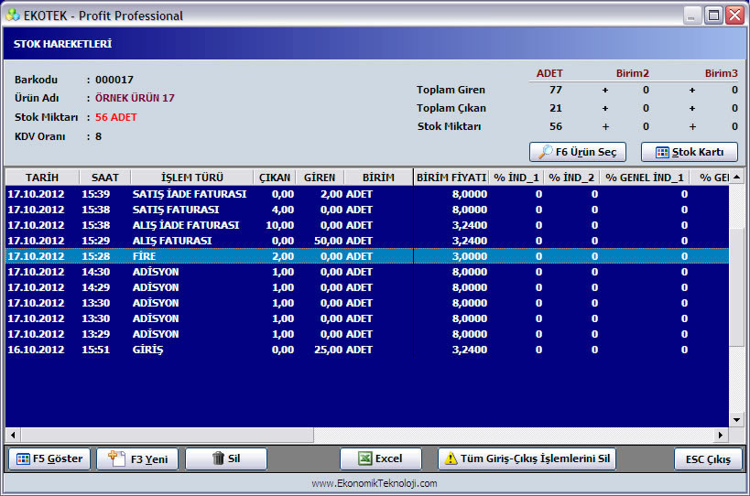
Task: Export using the Excel spreadsheet icon
Action: 365,458
